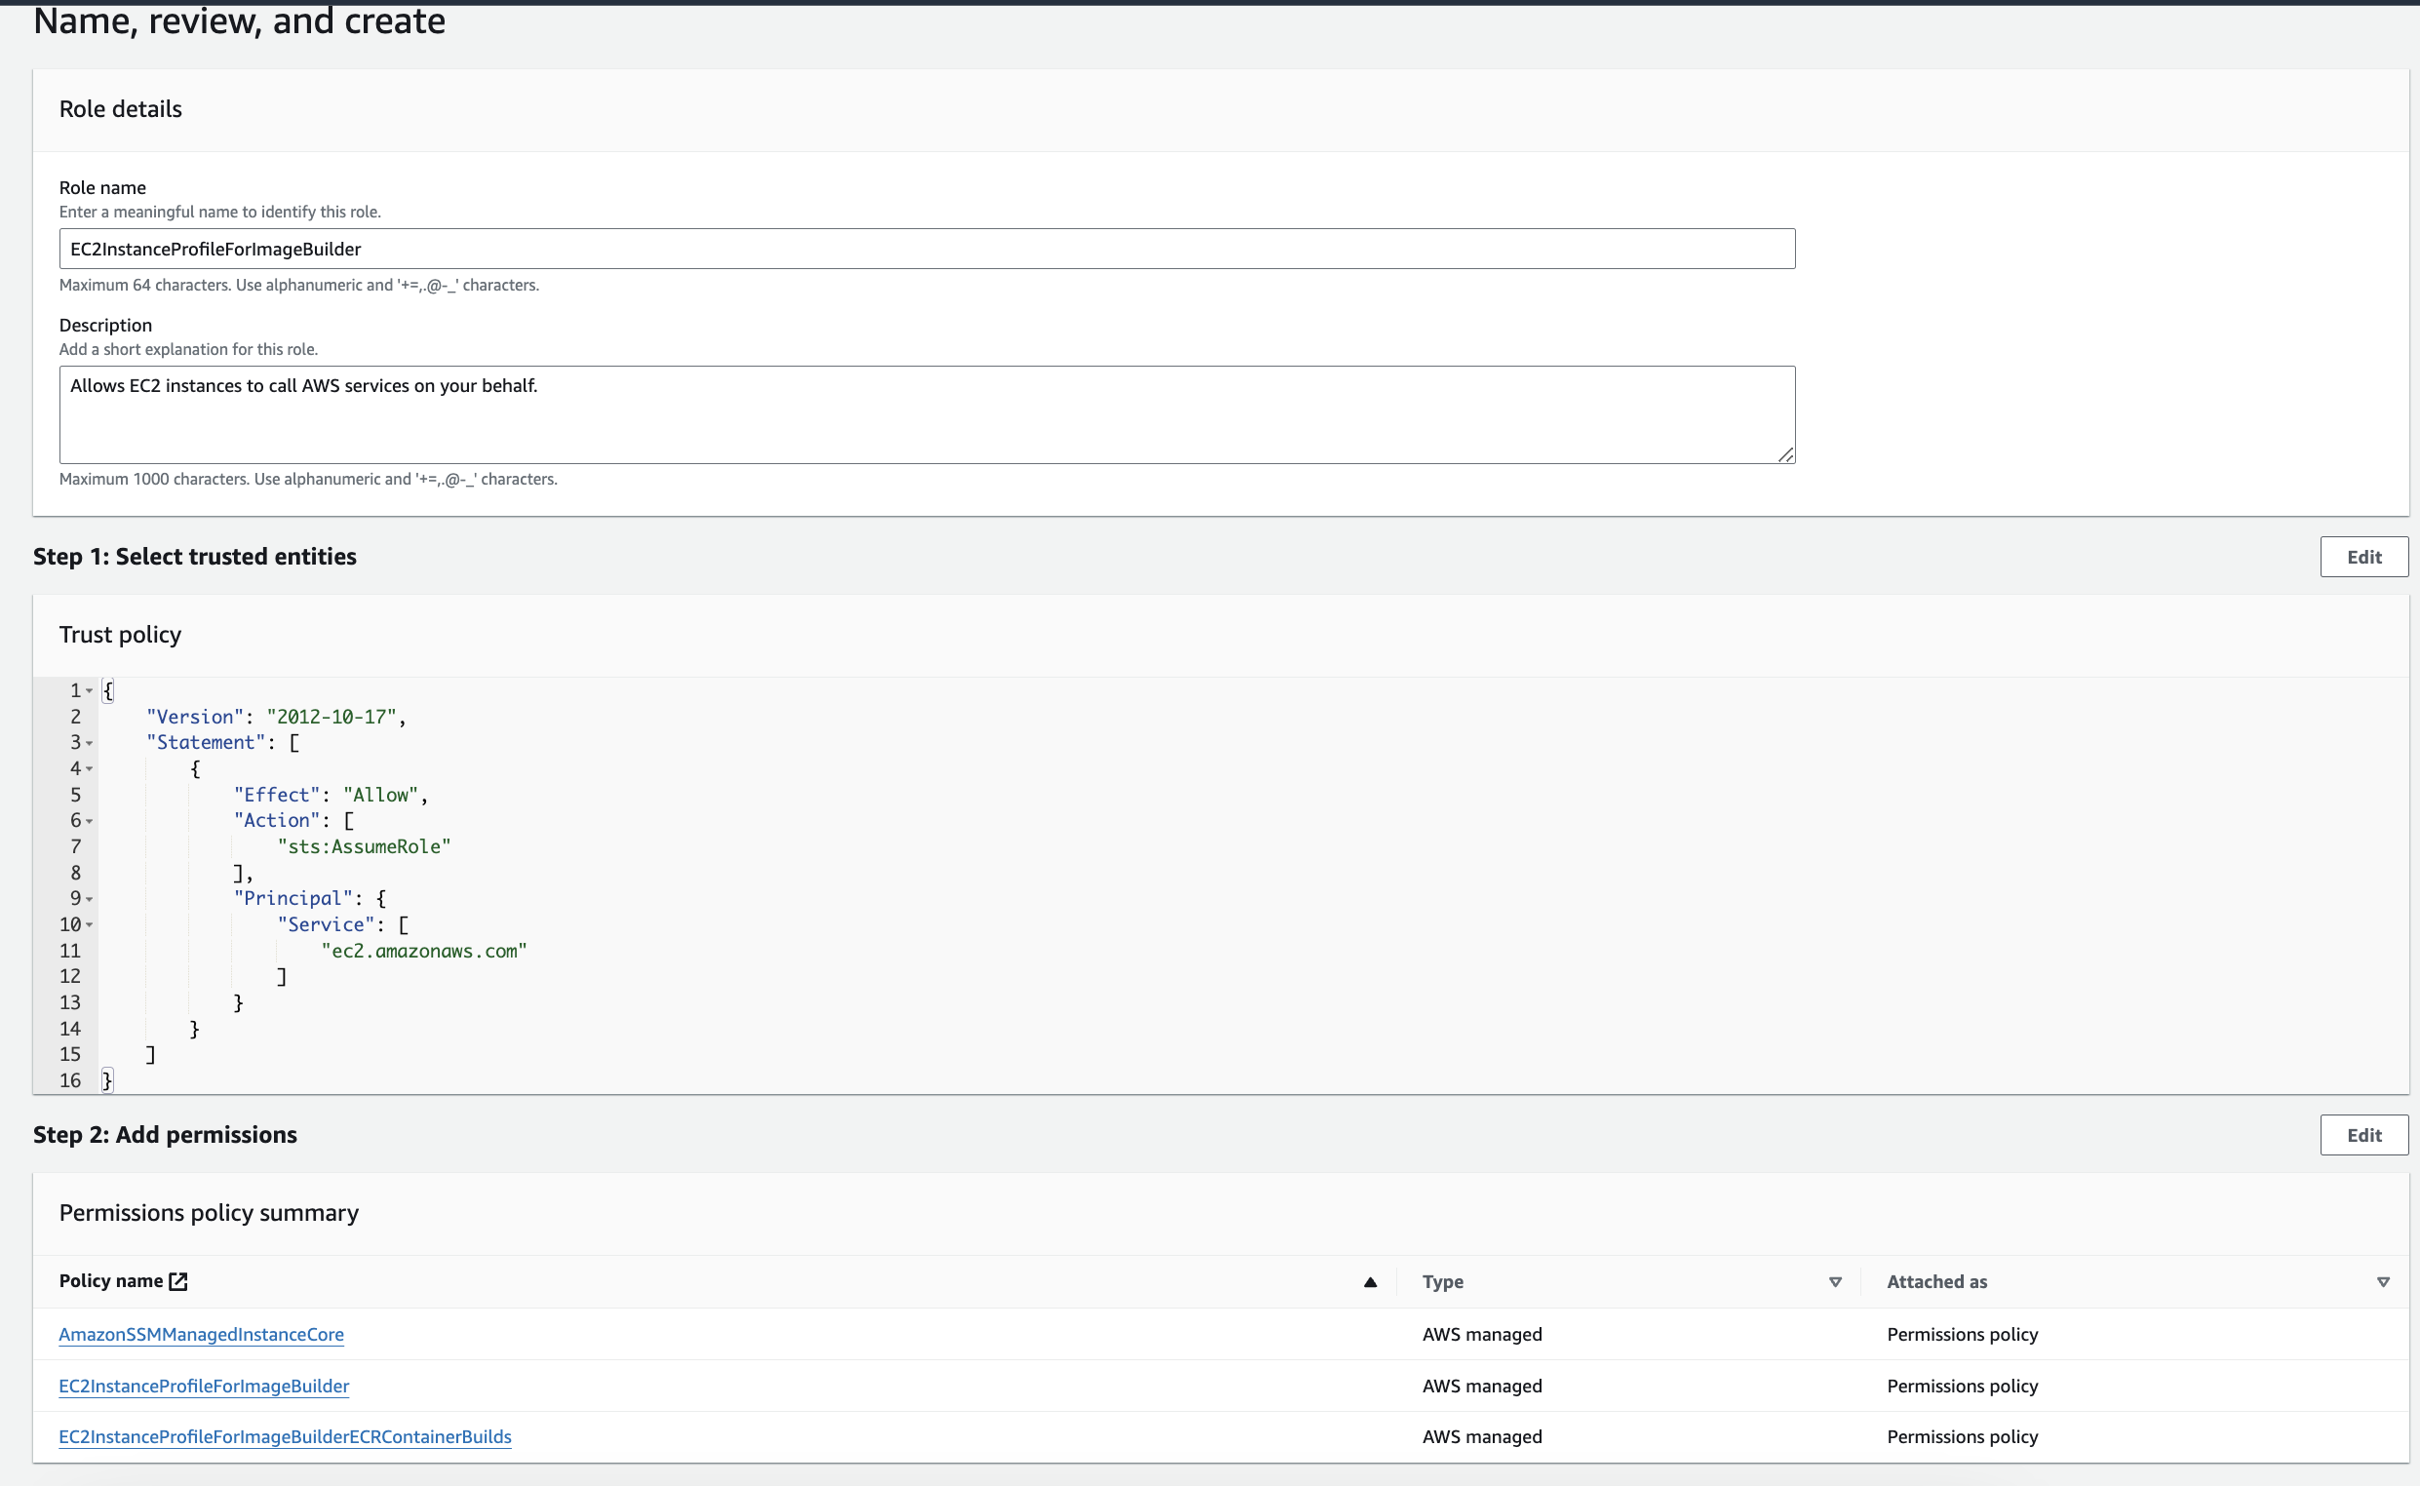Collapse the Service fold on line 10
This screenshot has height=1486, width=2420.
tap(90, 924)
